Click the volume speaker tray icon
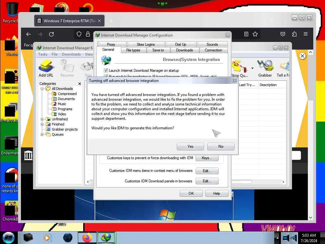Viewport: 325px width, 244px height. click(x=294, y=238)
